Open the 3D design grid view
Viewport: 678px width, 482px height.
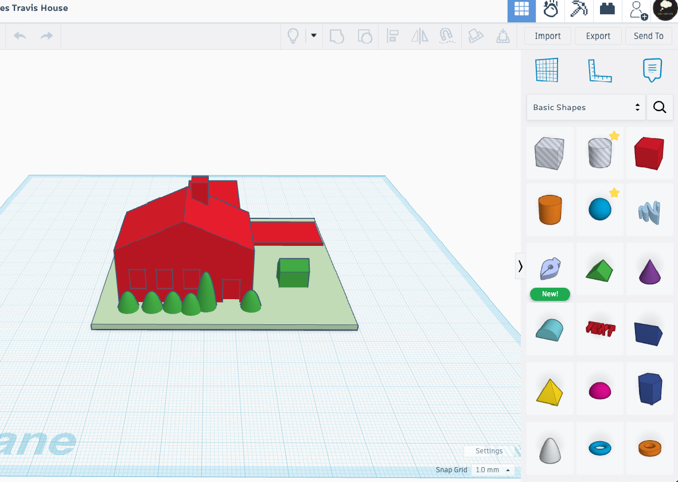[521, 10]
